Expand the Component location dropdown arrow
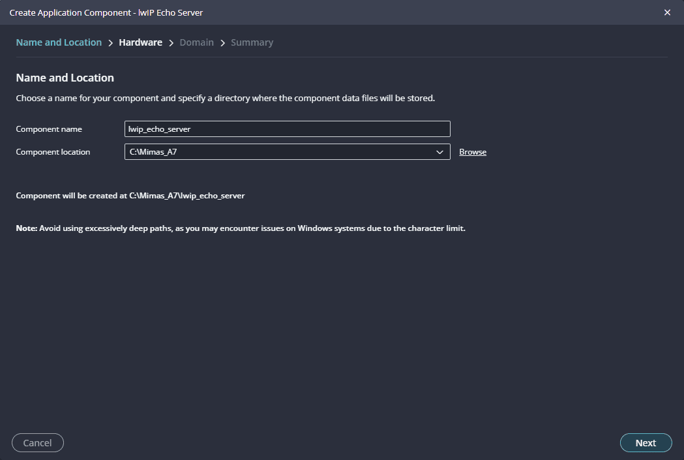 pyautogui.click(x=439, y=152)
